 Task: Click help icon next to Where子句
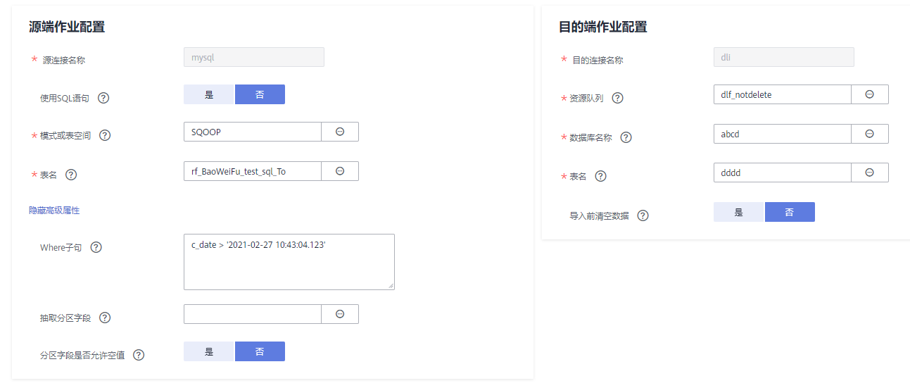coord(96,247)
